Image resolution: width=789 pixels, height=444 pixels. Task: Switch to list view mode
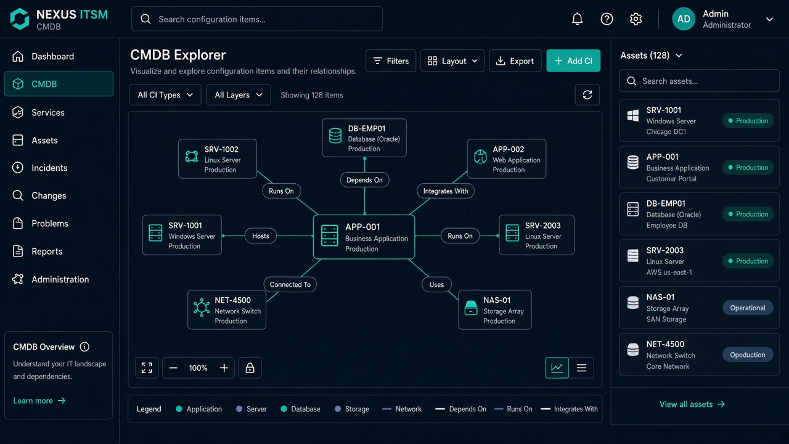click(581, 368)
